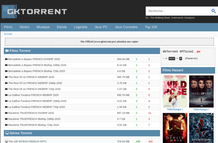The height and width of the screenshot is (143, 218).
Task: Click camera icon beside Rest Of Us WEBRIP 720p
Action: pyautogui.click(x=6, y=89)
